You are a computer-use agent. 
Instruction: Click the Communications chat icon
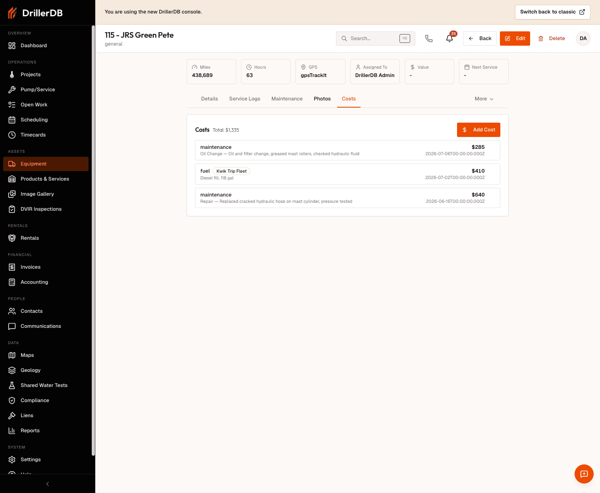point(12,326)
